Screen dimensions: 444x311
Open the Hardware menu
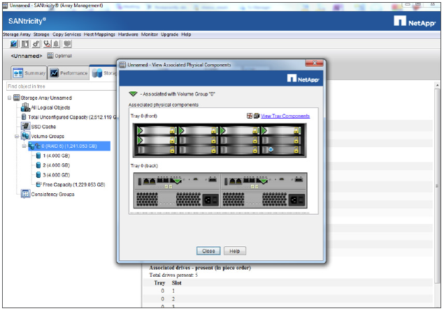click(x=128, y=34)
